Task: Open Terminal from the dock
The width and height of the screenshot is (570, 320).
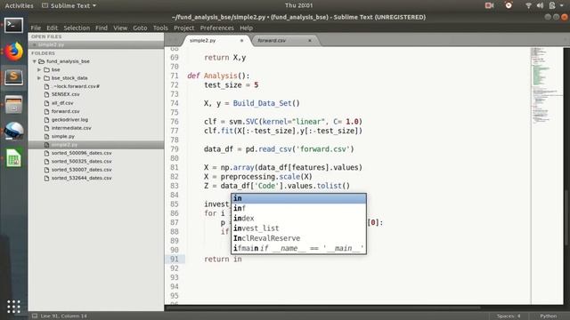Action: point(13,26)
